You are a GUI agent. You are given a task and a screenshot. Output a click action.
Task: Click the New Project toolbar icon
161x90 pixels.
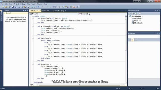3,7
